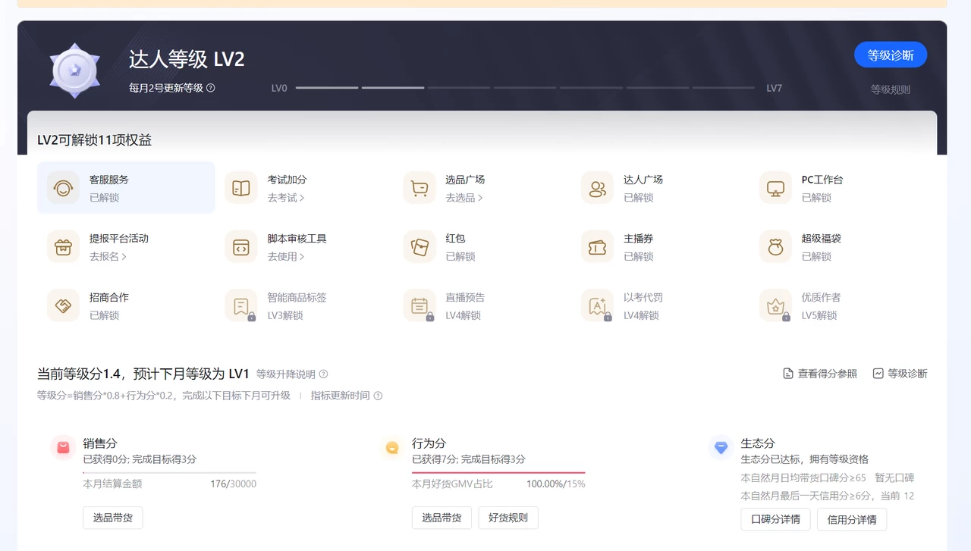The width and height of the screenshot is (971, 551).
Task: Open the 超级福袋 lucky bag icon
Action: (x=775, y=246)
